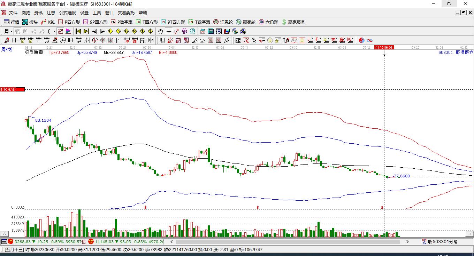The image size is (474, 256).
Task: Open the 公式选股 menu
Action: click(67, 13)
